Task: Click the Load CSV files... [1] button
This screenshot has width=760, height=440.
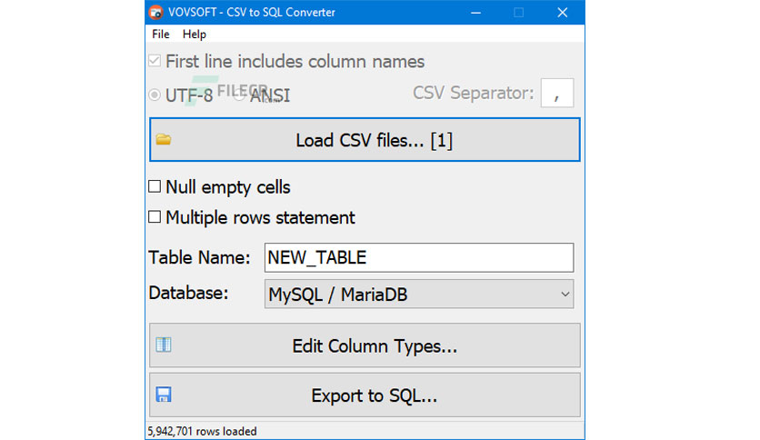Action: [365, 140]
